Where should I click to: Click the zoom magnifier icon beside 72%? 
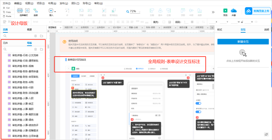pyautogui.click(x=128, y=12)
